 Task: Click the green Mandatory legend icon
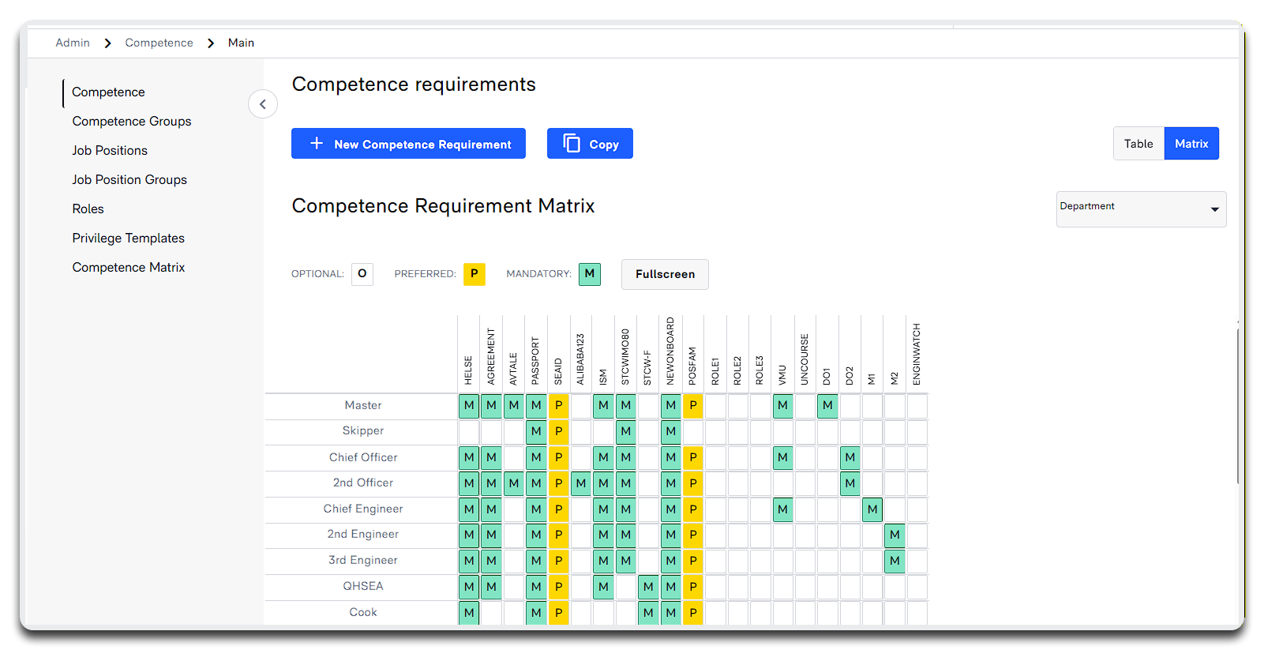pos(589,274)
